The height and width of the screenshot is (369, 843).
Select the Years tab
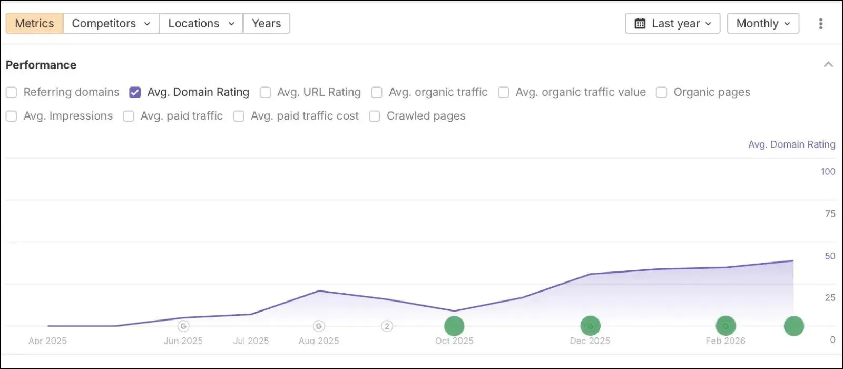266,23
